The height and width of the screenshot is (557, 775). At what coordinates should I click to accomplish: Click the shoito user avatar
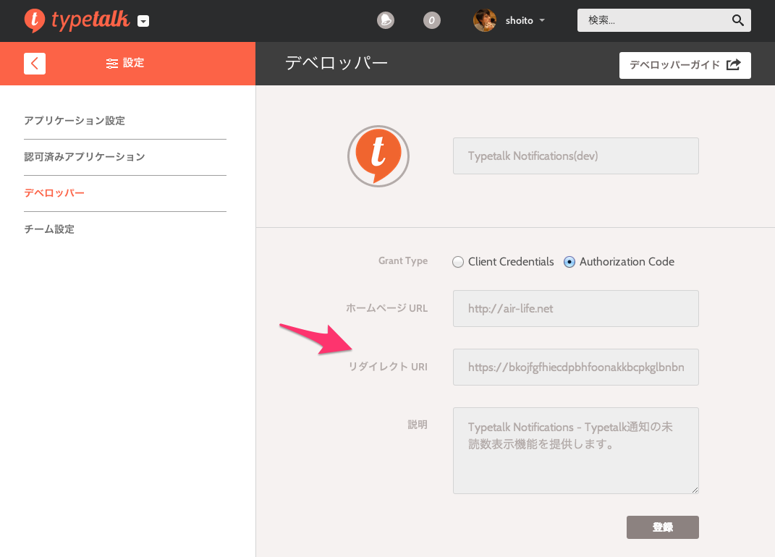tap(484, 20)
